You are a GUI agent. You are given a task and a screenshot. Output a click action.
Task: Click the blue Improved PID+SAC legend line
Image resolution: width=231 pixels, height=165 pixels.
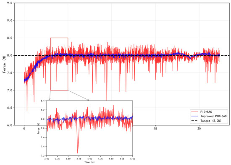194,116
